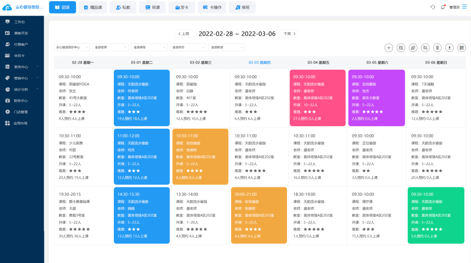471x263 pixels.
Task: Click the refresh icon near 管理员
Action: point(432,7)
